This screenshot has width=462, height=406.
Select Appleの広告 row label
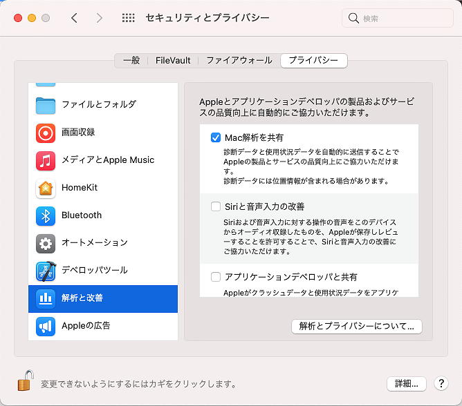pyautogui.click(x=86, y=325)
